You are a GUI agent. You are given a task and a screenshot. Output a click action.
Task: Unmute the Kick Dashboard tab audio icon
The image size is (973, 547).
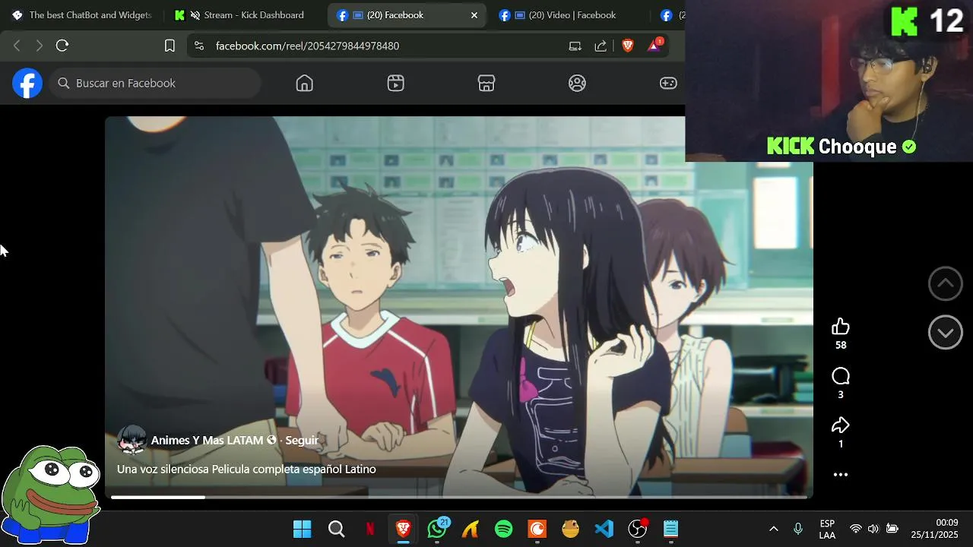195,15
